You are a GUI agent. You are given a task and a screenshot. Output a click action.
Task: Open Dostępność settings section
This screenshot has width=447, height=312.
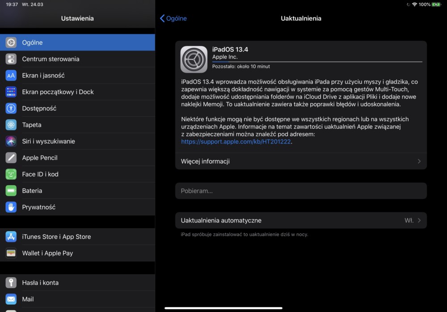(77, 108)
